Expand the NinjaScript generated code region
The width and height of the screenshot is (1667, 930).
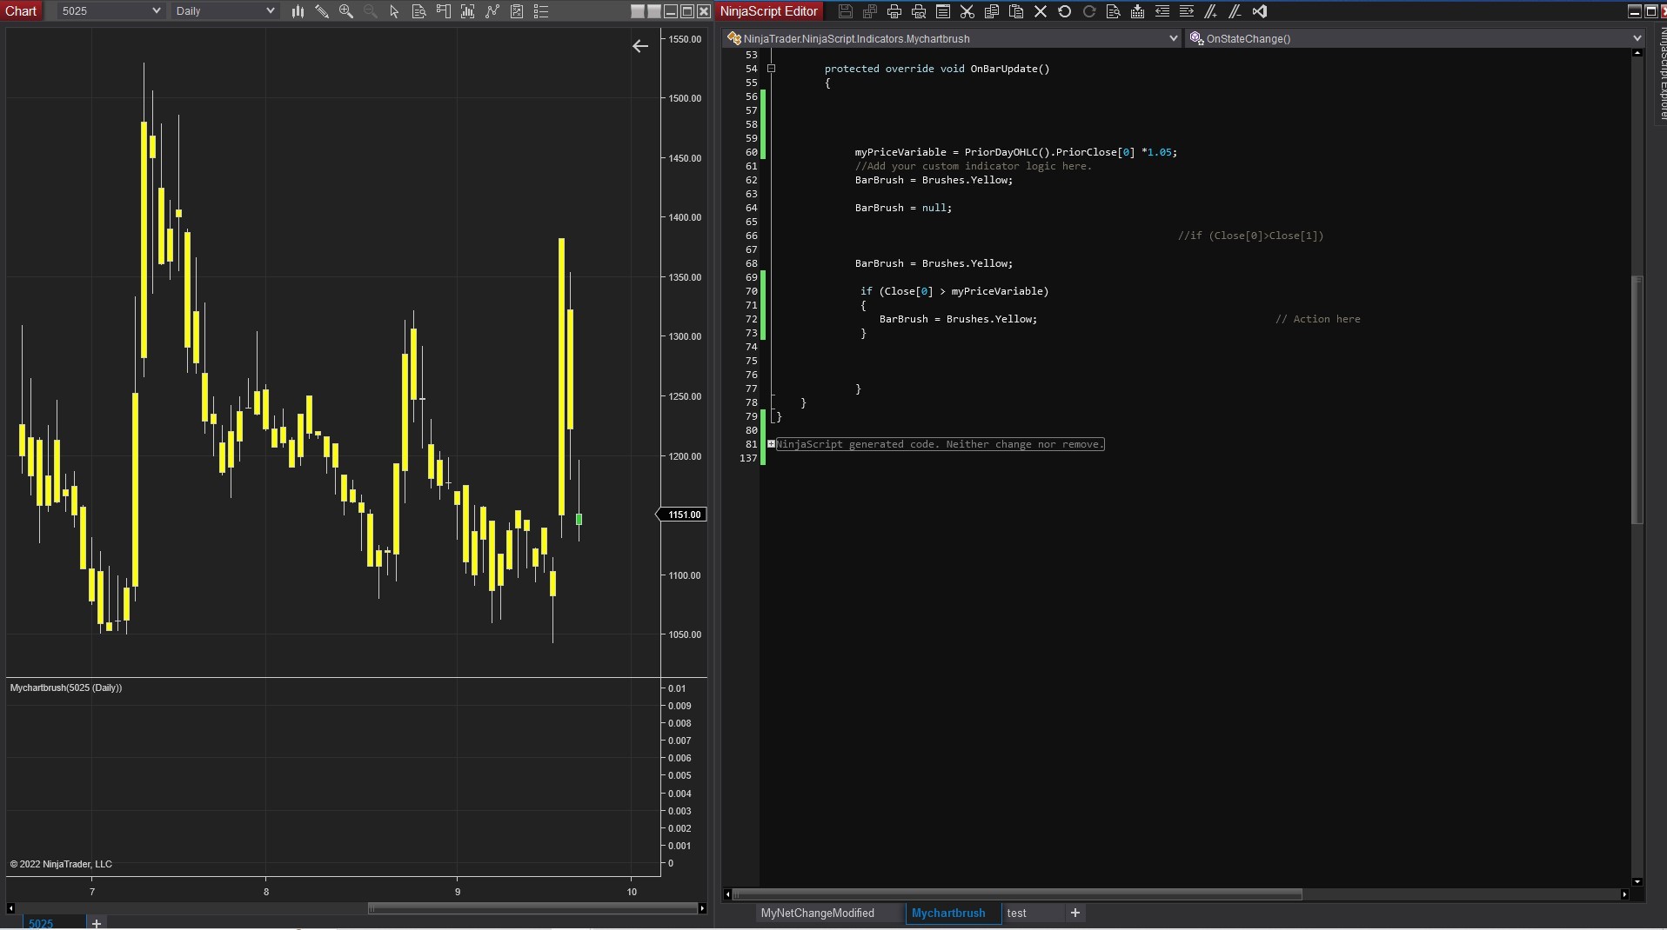click(771, 444)
